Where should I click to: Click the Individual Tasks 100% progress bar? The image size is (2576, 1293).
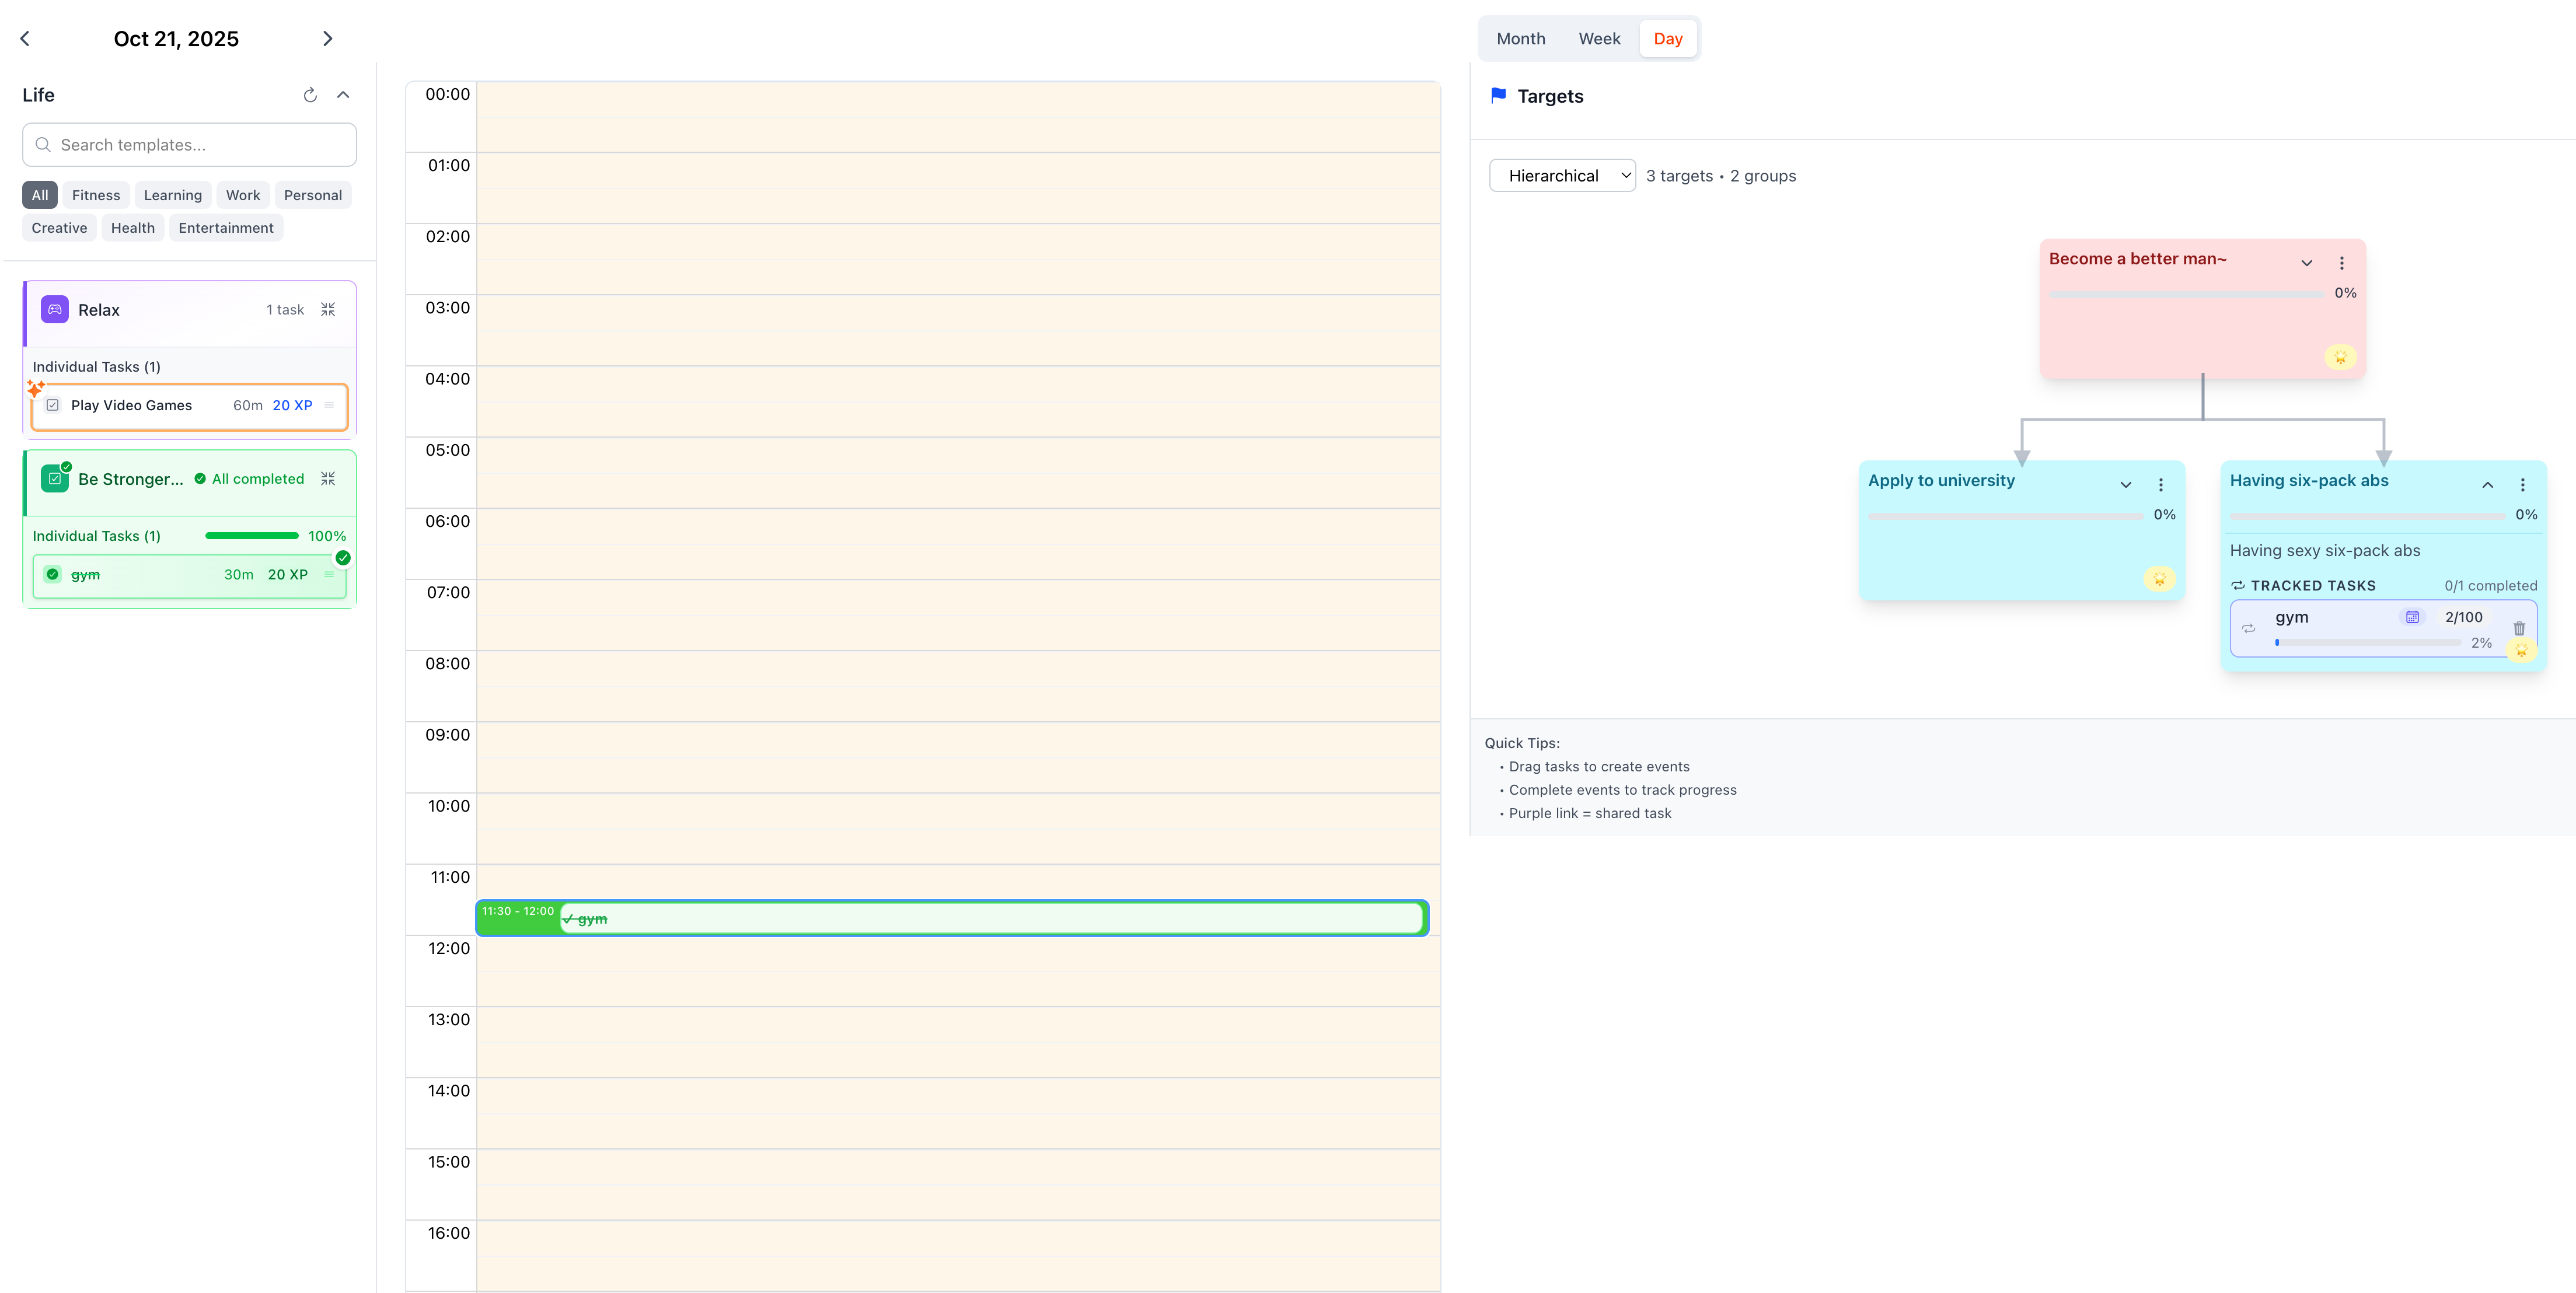[x=252, y=536]
